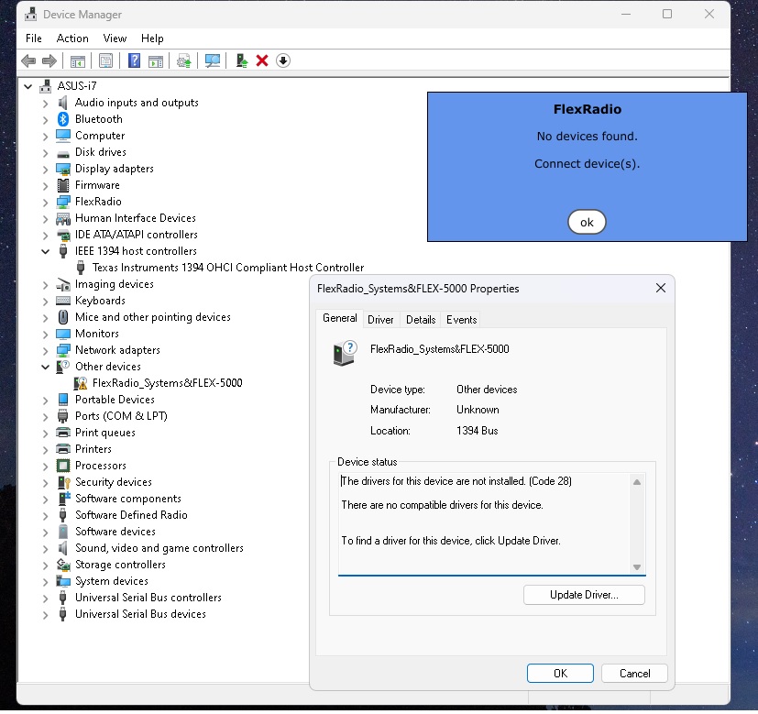The image size is (758, 714).
Task: Expand Universal Serial Bus controllers
Action: point(45,599)
